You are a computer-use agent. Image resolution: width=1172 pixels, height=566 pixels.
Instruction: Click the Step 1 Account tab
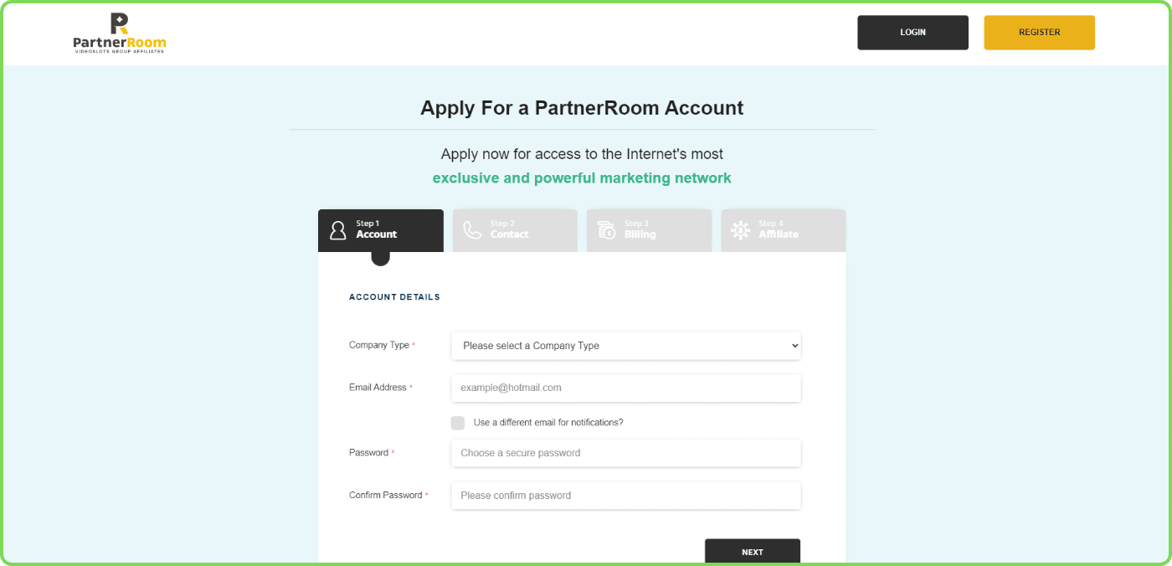[381, 230]
